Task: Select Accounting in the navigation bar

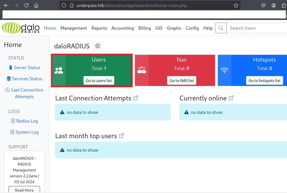Action: pyautogui.click(x=122, y=28)
